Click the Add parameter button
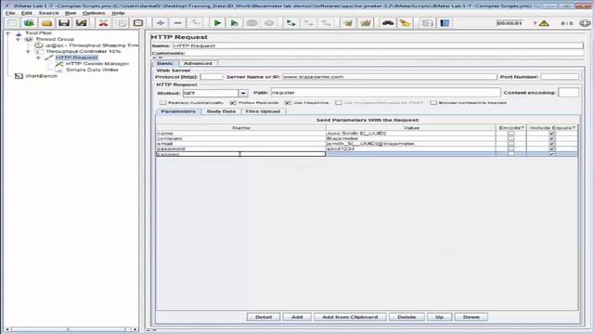 (297, 317)
